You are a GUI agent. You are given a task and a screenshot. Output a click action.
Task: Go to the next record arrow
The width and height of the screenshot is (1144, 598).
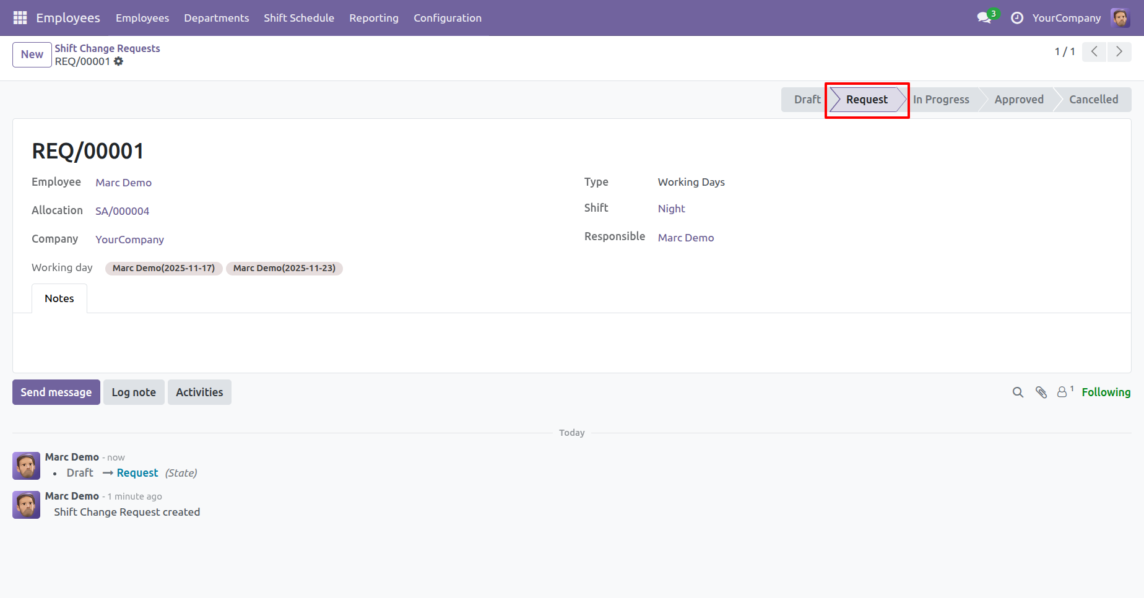(x=1119, y=51)
